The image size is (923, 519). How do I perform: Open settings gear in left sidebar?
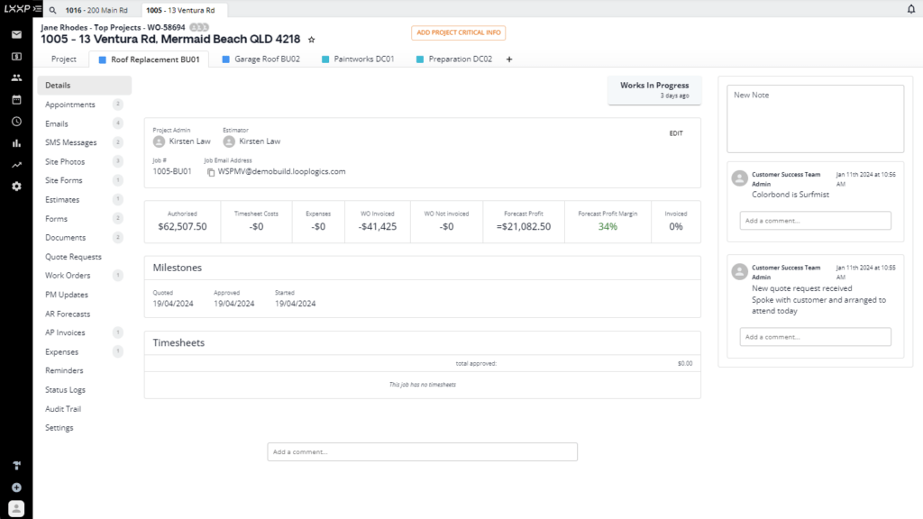coord(16,186)
